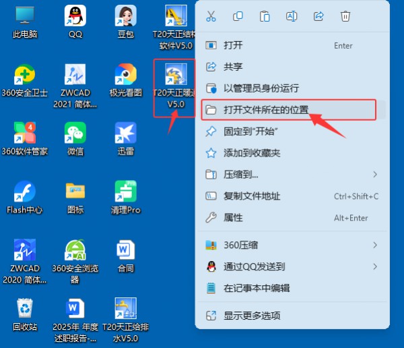
Task: Select the 360安全浏览器 shortcut
Action: 75,262
